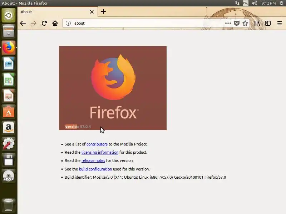Open the DVD disc icon
Screen dimensions: 286x214
click(9, 176)
